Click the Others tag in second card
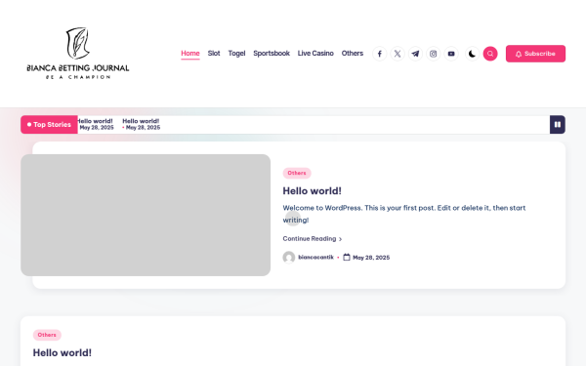586x366 pixels. click(47, 335)
